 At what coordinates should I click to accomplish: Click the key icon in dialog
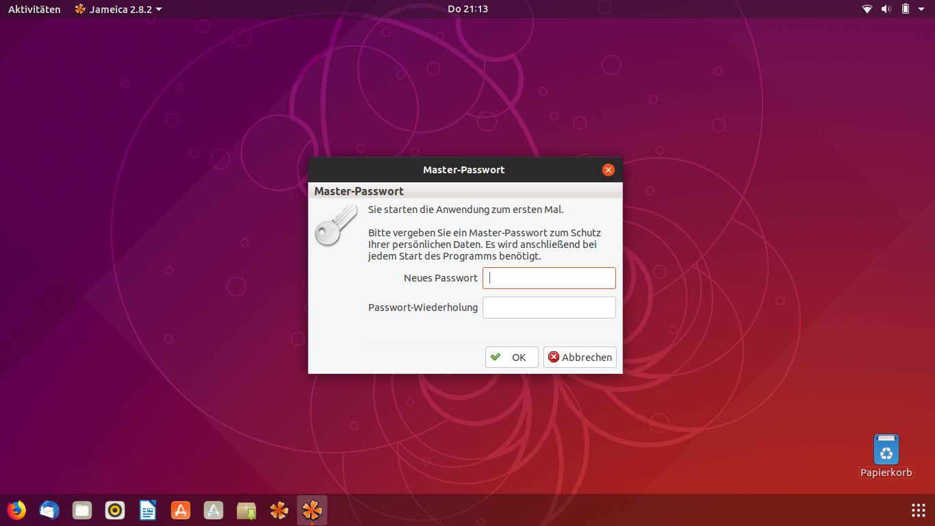(x=336, y=225)
